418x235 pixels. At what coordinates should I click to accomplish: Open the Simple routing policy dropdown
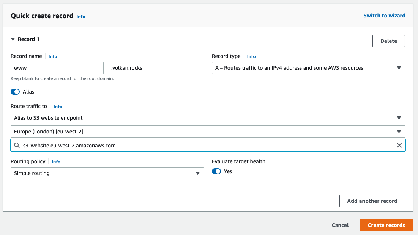(107, 173)
